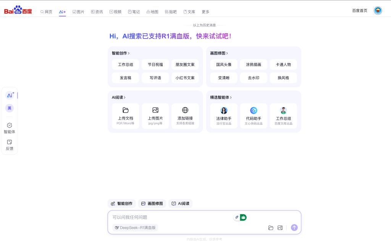Select the Ai+ tab in the top navigation
The height and width of the screenshot is (244, 391).
point(62,12)
